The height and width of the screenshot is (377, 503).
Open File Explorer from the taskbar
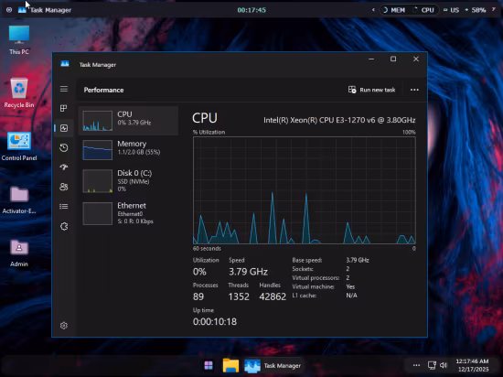click(x=230, y=365)
